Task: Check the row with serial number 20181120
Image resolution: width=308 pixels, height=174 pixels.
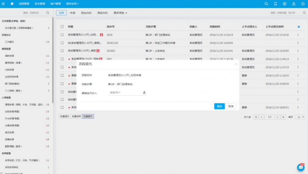Action: point(62,43)
